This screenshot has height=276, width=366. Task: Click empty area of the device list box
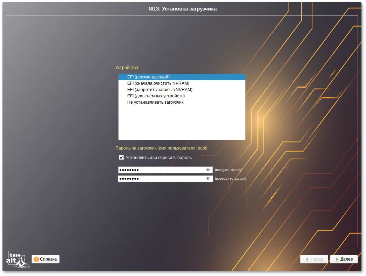[x=182, y=123]
